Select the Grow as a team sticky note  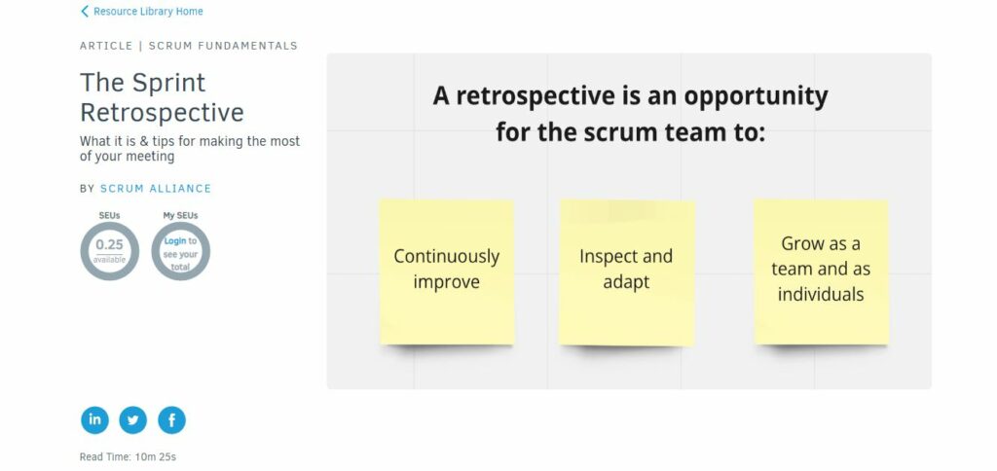coord(821,272)
